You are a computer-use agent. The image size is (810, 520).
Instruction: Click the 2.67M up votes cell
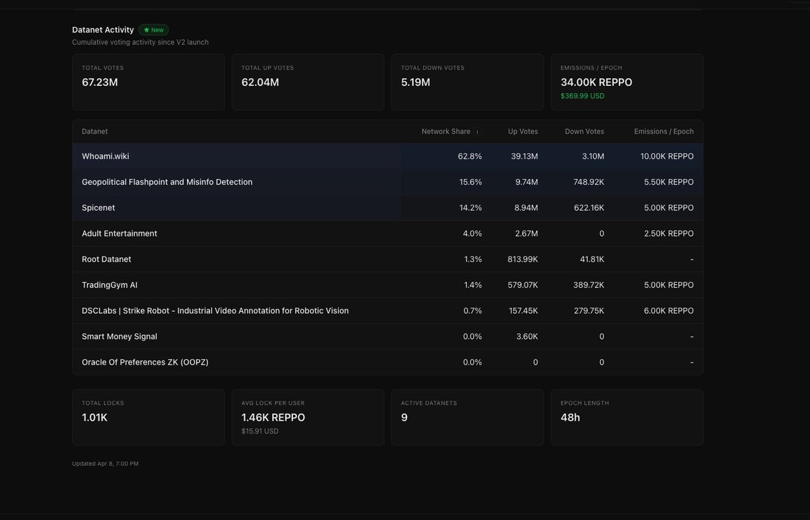526,233
